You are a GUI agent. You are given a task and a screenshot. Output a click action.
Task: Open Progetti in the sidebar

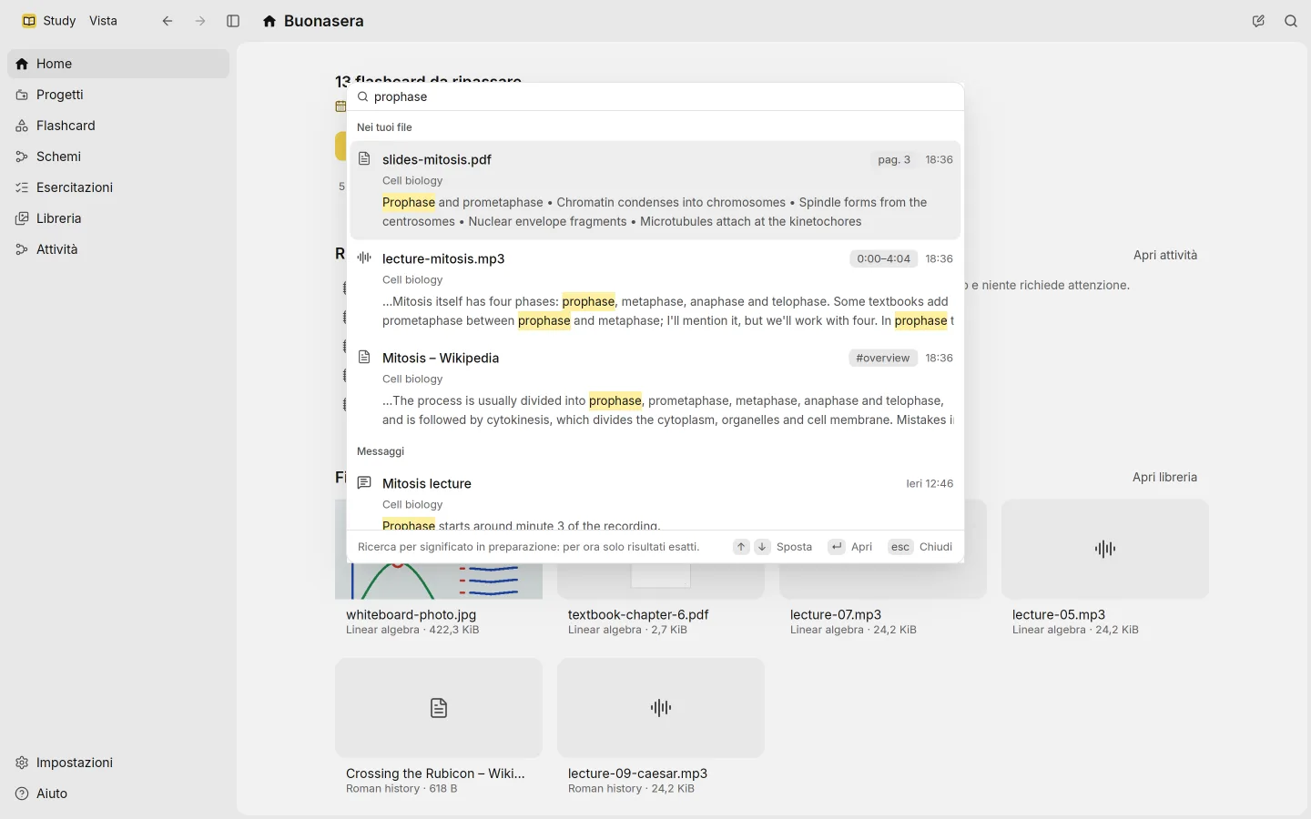click(x=118, y=95)
